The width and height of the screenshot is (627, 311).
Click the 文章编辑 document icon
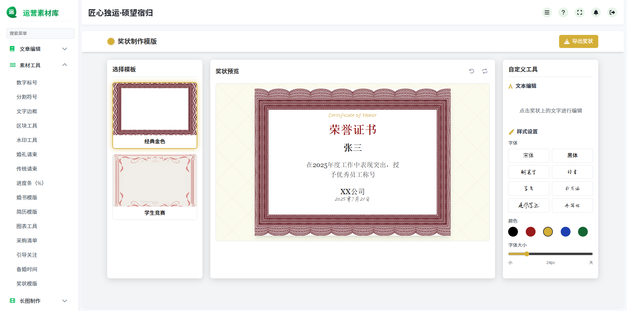[12, 49]
